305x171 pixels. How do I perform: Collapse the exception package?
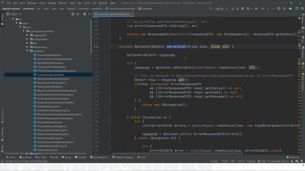[27, 51]
